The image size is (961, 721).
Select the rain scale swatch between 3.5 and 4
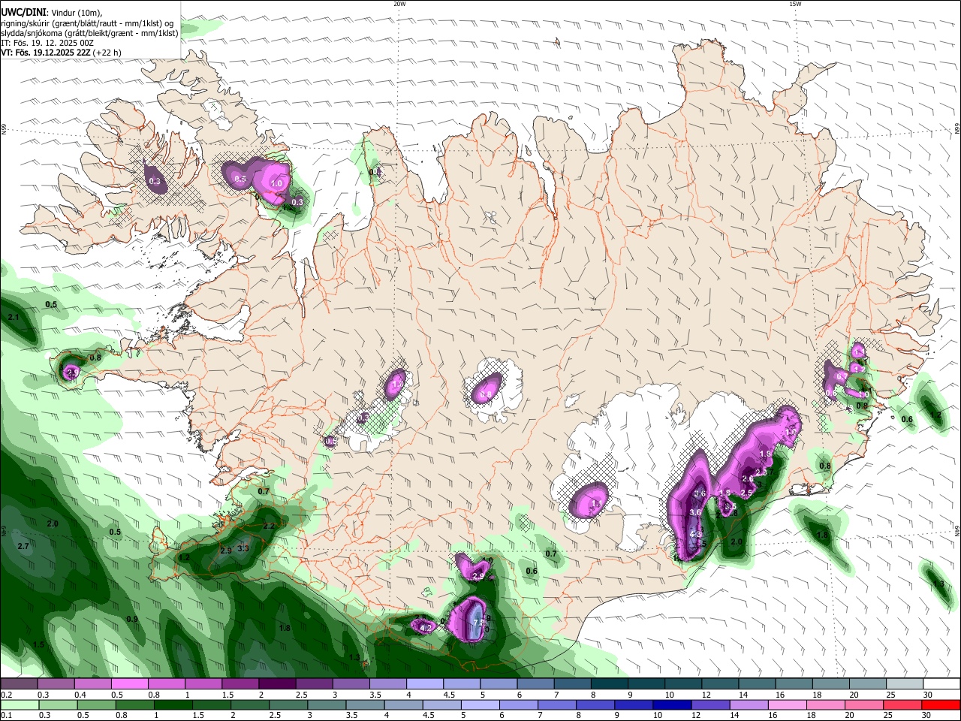[x=366, y=705]
